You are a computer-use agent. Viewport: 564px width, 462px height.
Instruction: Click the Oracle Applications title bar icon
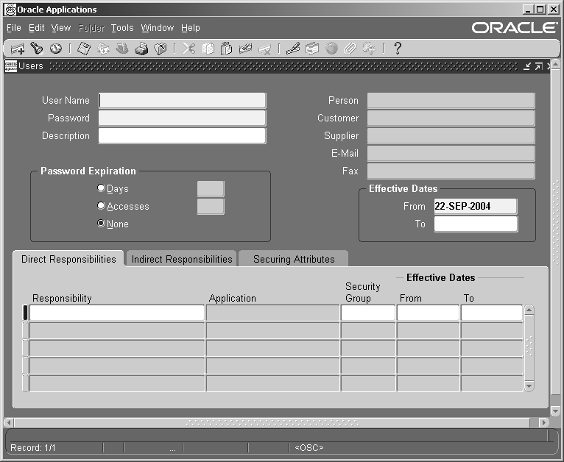10,10
